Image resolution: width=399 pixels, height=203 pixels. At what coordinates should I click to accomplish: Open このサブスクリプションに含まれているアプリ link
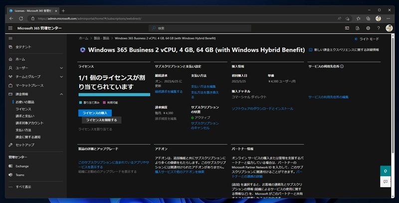click(114, 165)
